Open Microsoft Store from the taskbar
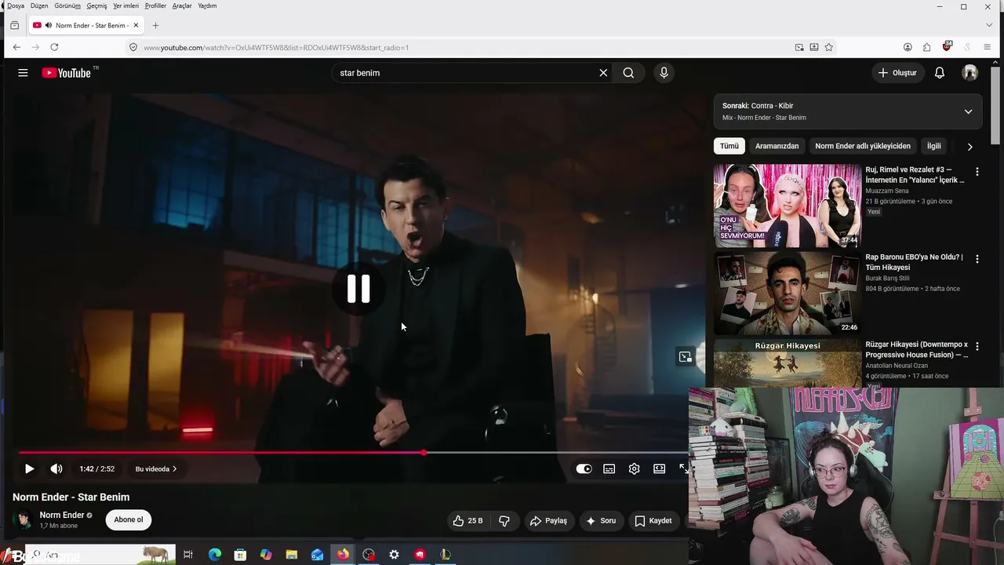The width and height of the screenshot is (1004, 565). click(x=241, y=555)
